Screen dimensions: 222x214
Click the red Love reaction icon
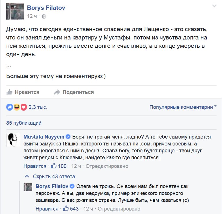(x=24, y=107)
